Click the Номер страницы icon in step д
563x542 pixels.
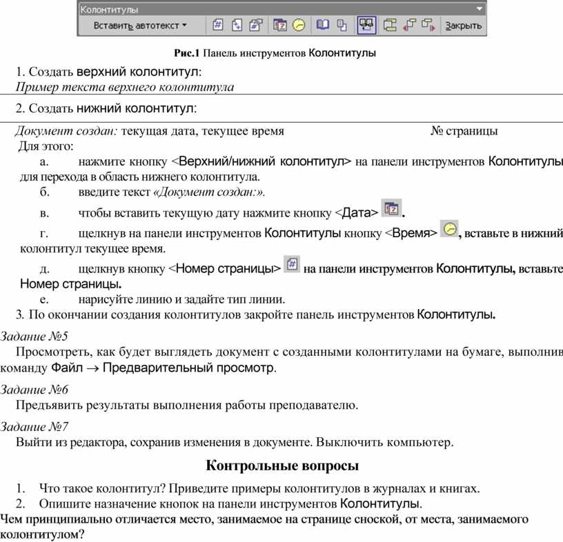[x=292, y=264]
